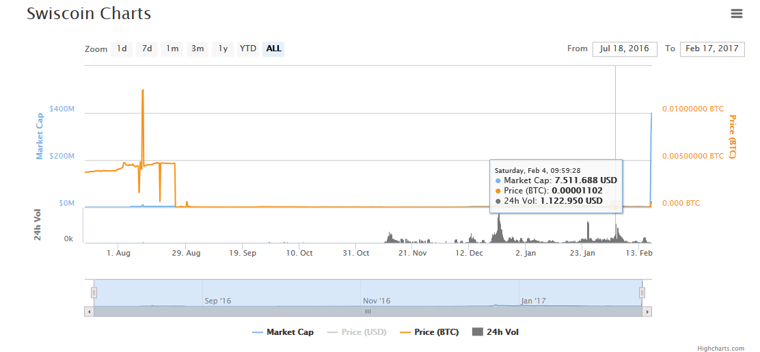Viewport: 760px width, 352px height.
Task: Select the ALL zoom range
Action: point(273,49)
